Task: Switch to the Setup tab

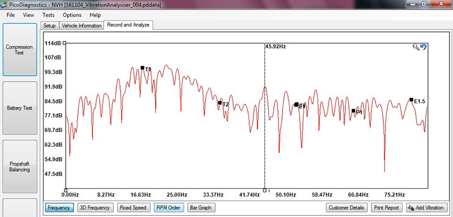Action: tap(49, 25)
